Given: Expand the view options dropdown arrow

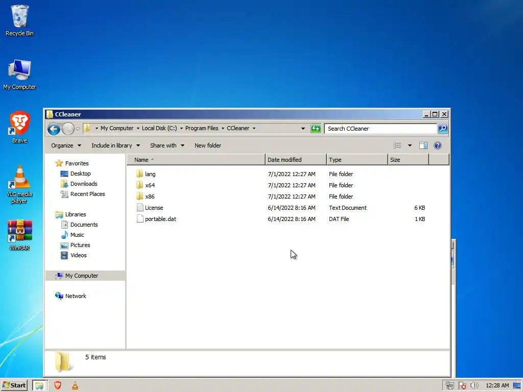Looking at the screenshot, I should point(410,145).
